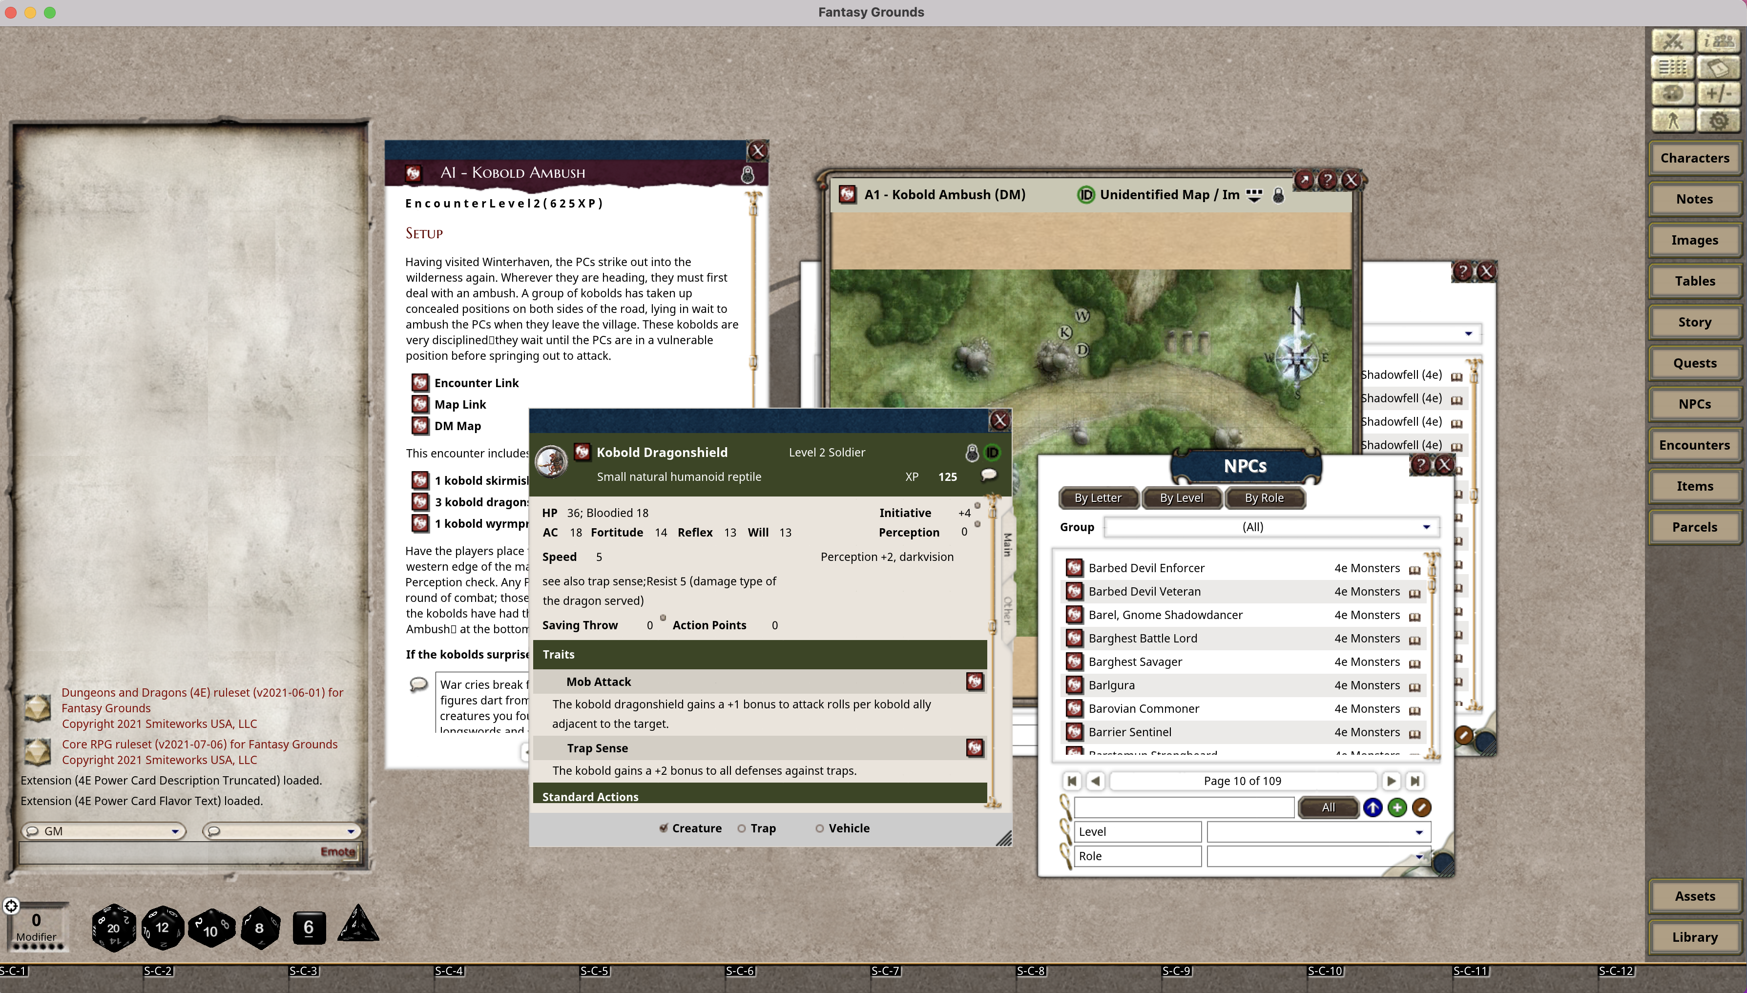Viewport: 1747px width, 993px height.
Task: Open the Map Link icon in Kobold Ambush story
Action: coord(420,404)
